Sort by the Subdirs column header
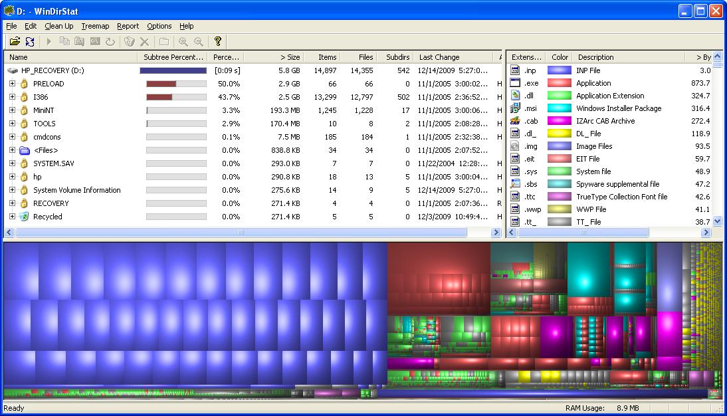Screen dimensions: 727x416 pos(395,57)
